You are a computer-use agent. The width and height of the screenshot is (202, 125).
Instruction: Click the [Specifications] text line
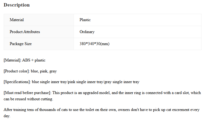(x=71, y=82)
